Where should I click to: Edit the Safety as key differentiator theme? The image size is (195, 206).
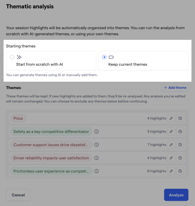(171, 131)
